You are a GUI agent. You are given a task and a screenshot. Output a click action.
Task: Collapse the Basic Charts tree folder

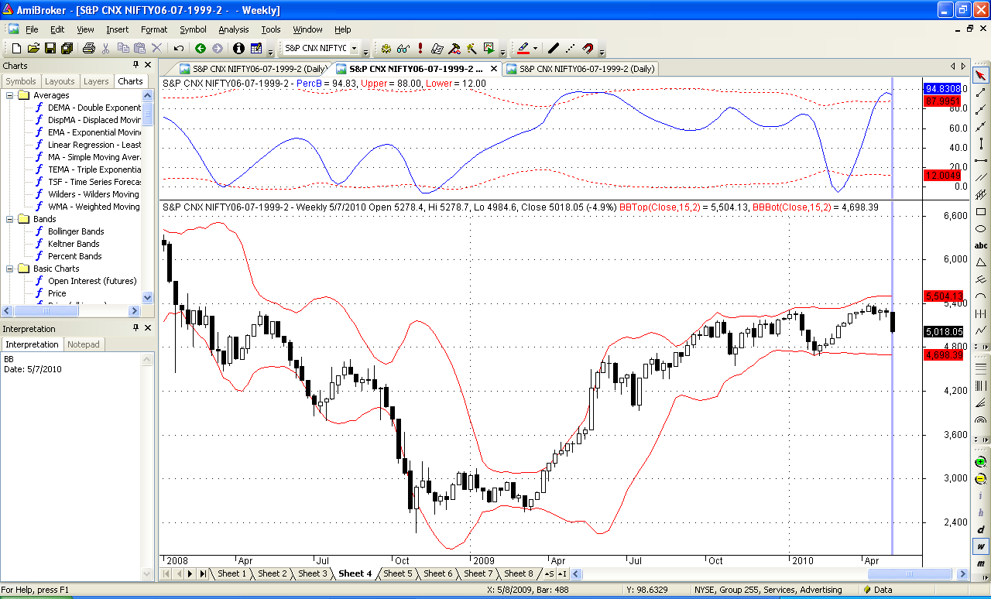pos(10,269)
